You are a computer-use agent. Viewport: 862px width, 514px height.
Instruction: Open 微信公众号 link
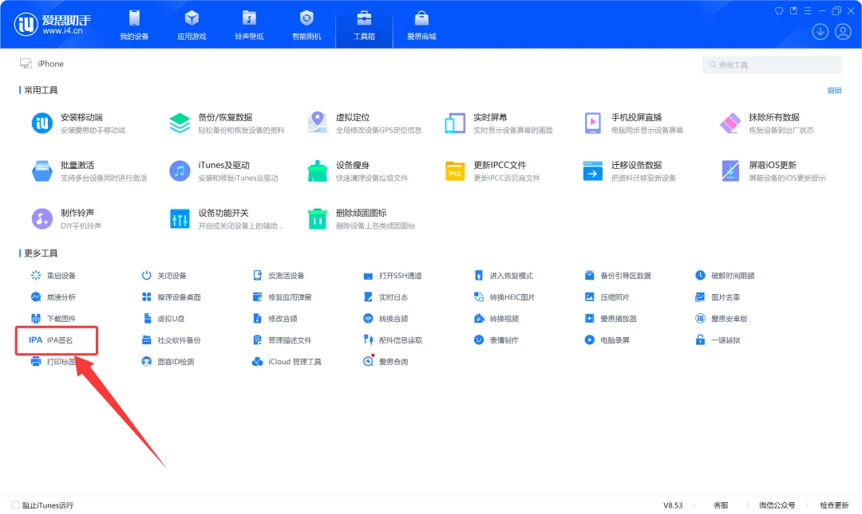click(x=777, y=505)
